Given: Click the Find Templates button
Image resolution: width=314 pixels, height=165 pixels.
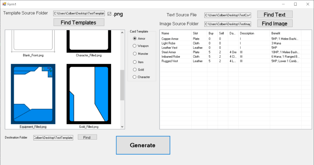Looking at the screenshot, I should [x=79, y=22].
